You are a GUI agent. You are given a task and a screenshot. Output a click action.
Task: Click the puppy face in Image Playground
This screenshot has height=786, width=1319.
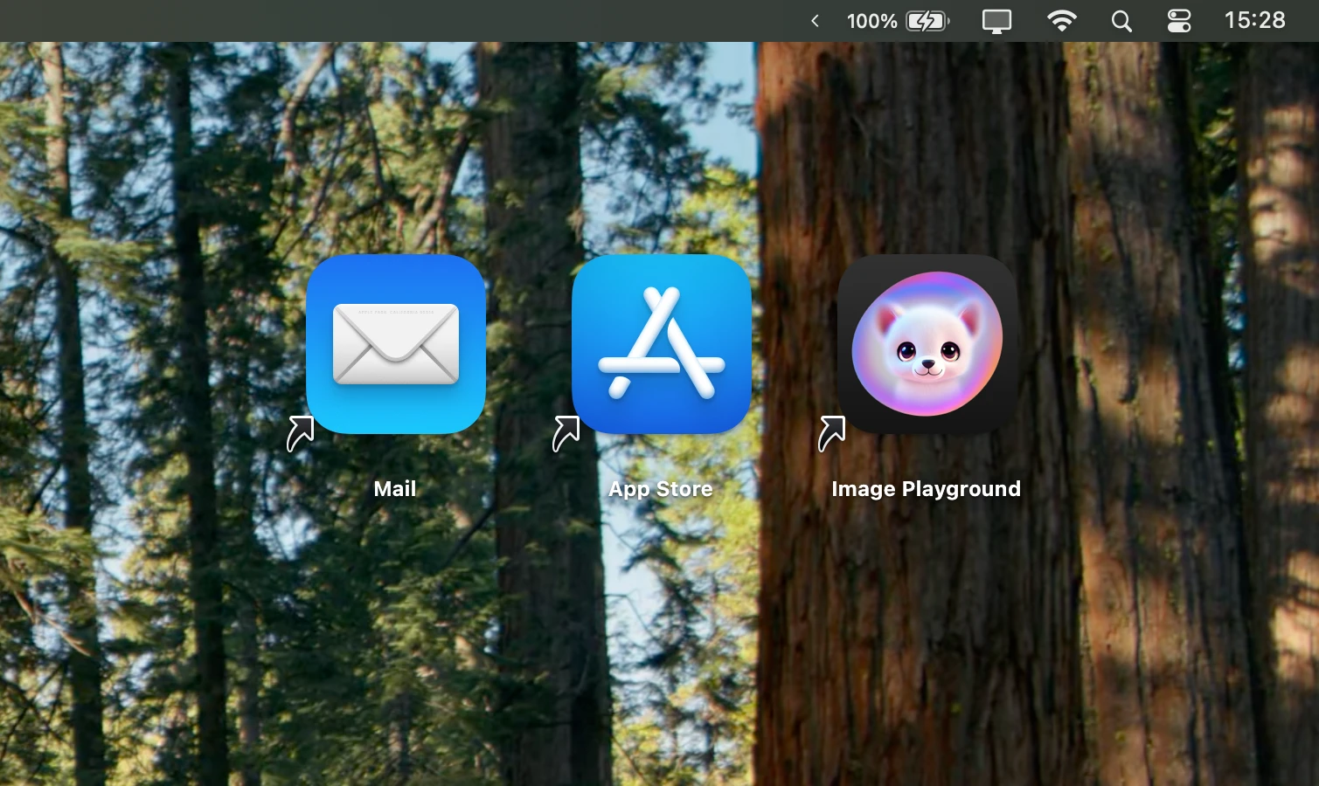click(x=927, y=346)
